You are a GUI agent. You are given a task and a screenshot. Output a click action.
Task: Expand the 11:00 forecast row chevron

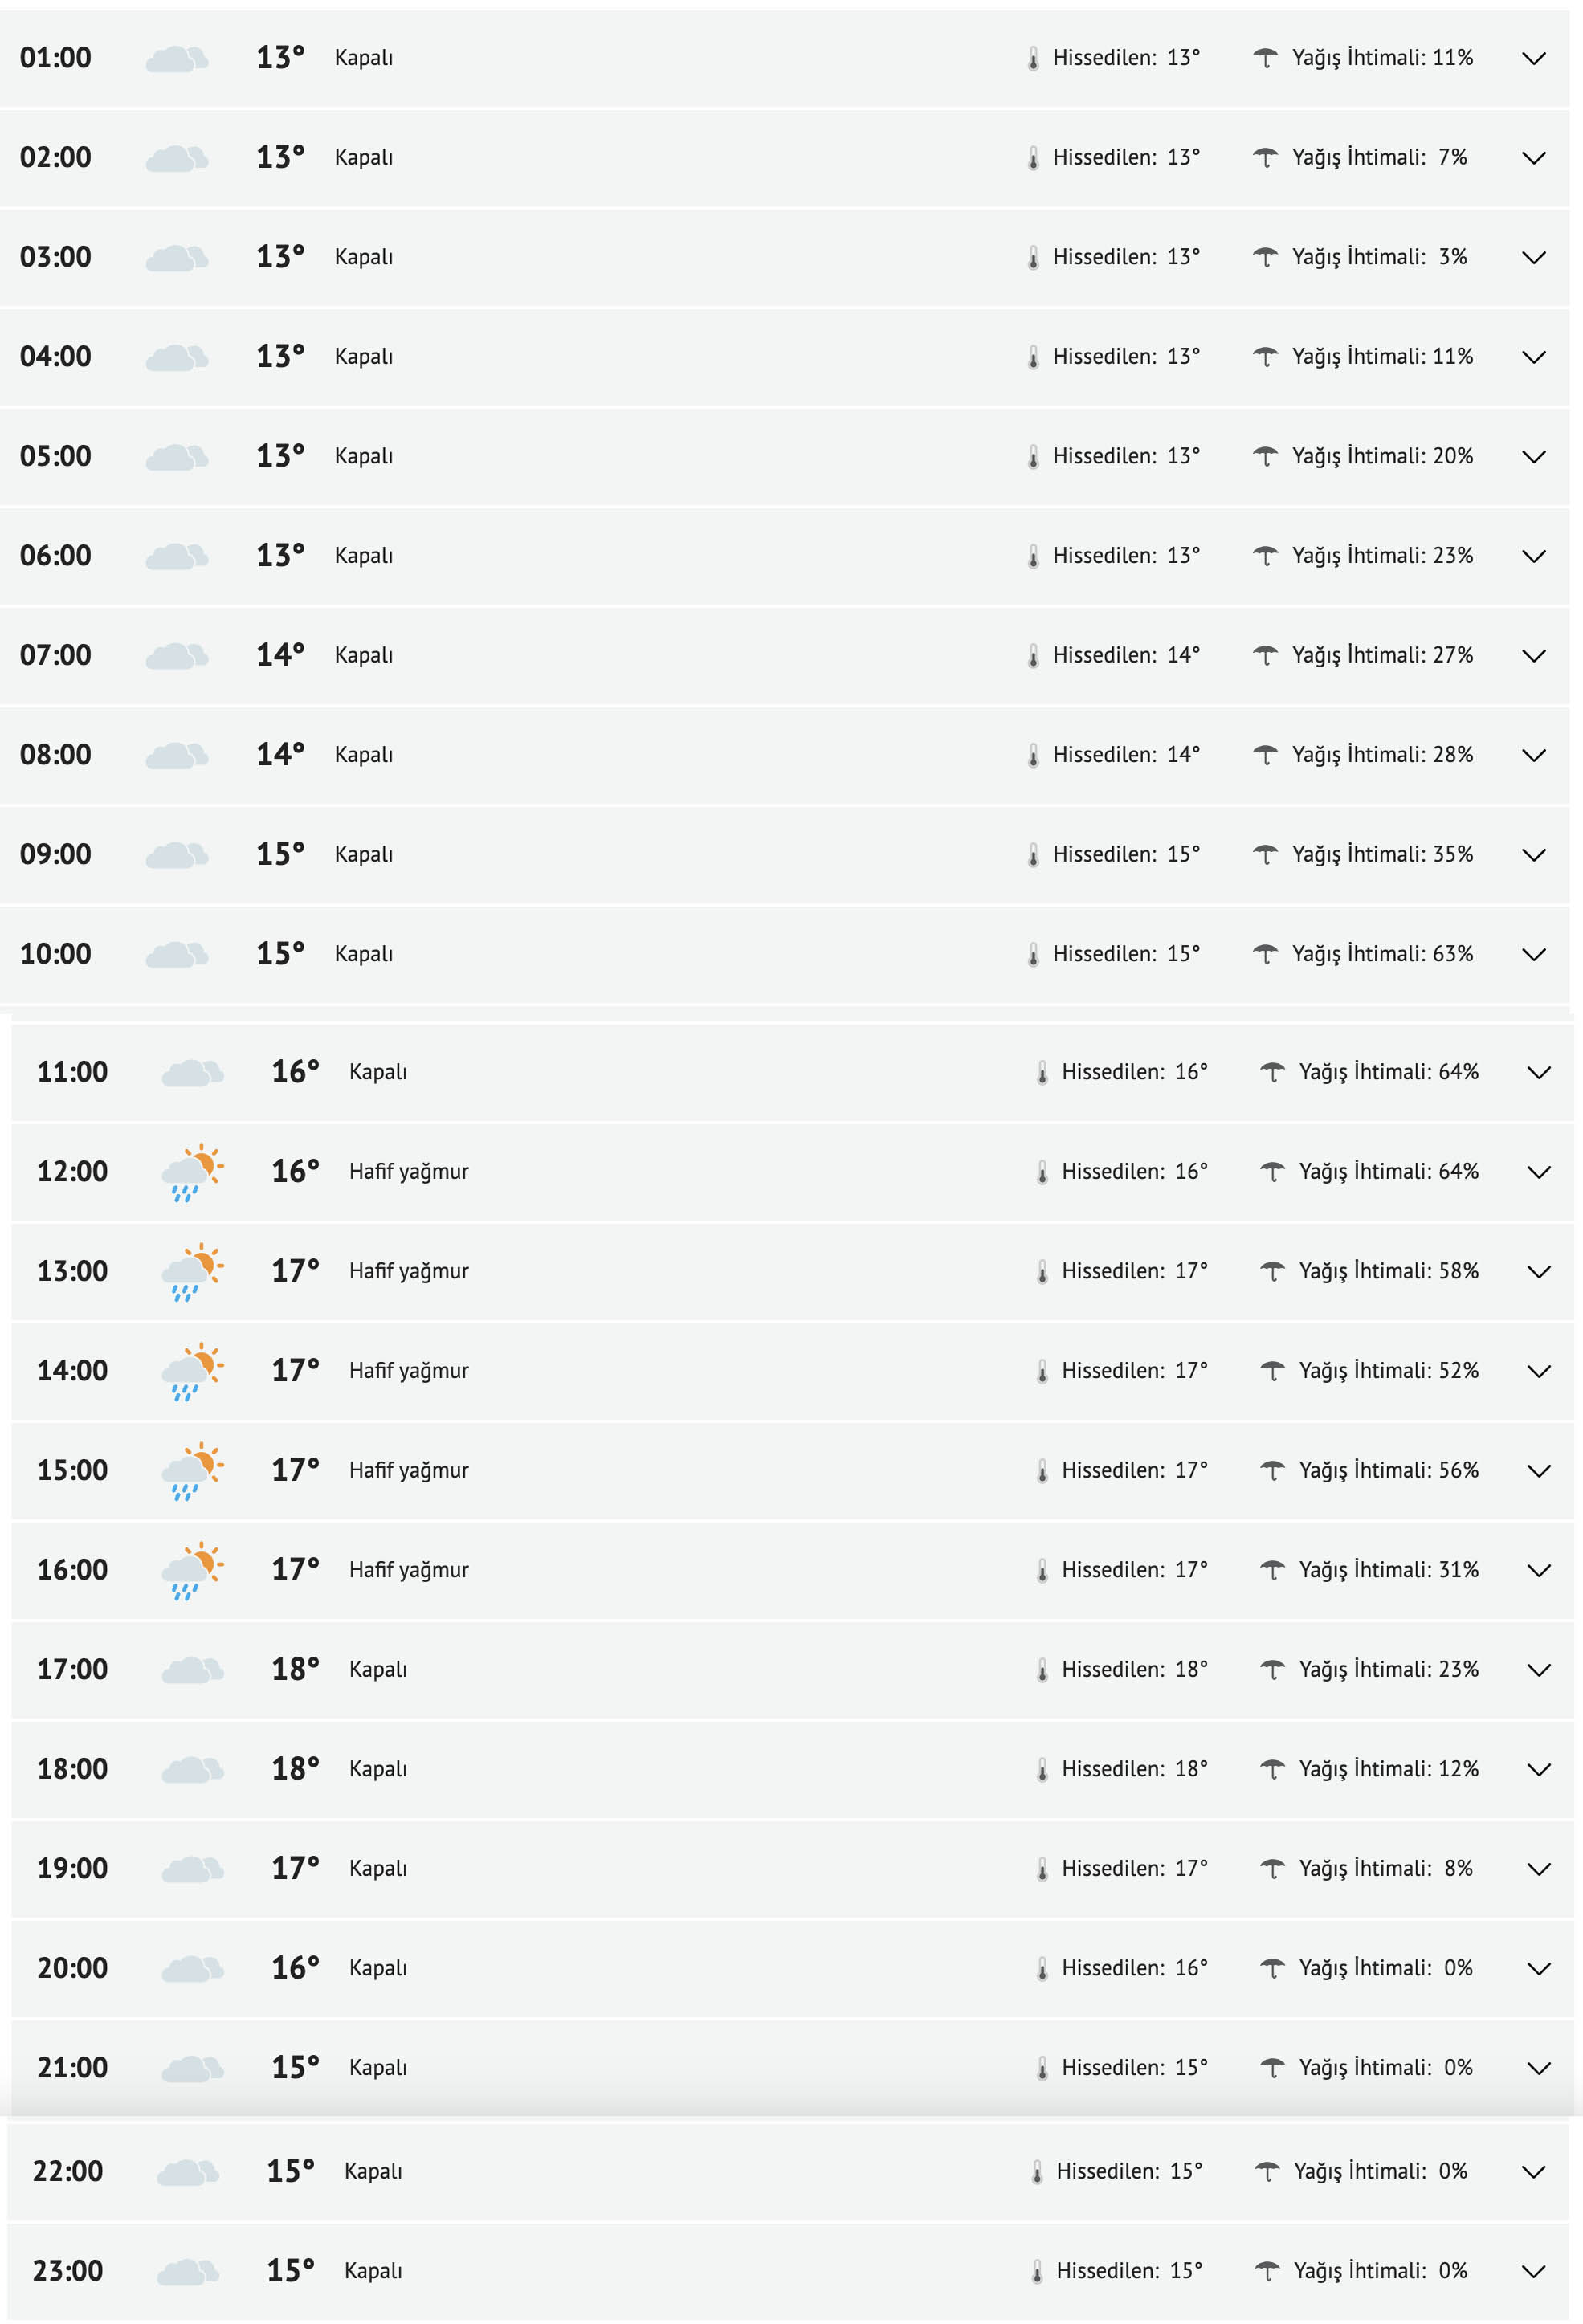pyautogui.click(x=1539, y=1073)
